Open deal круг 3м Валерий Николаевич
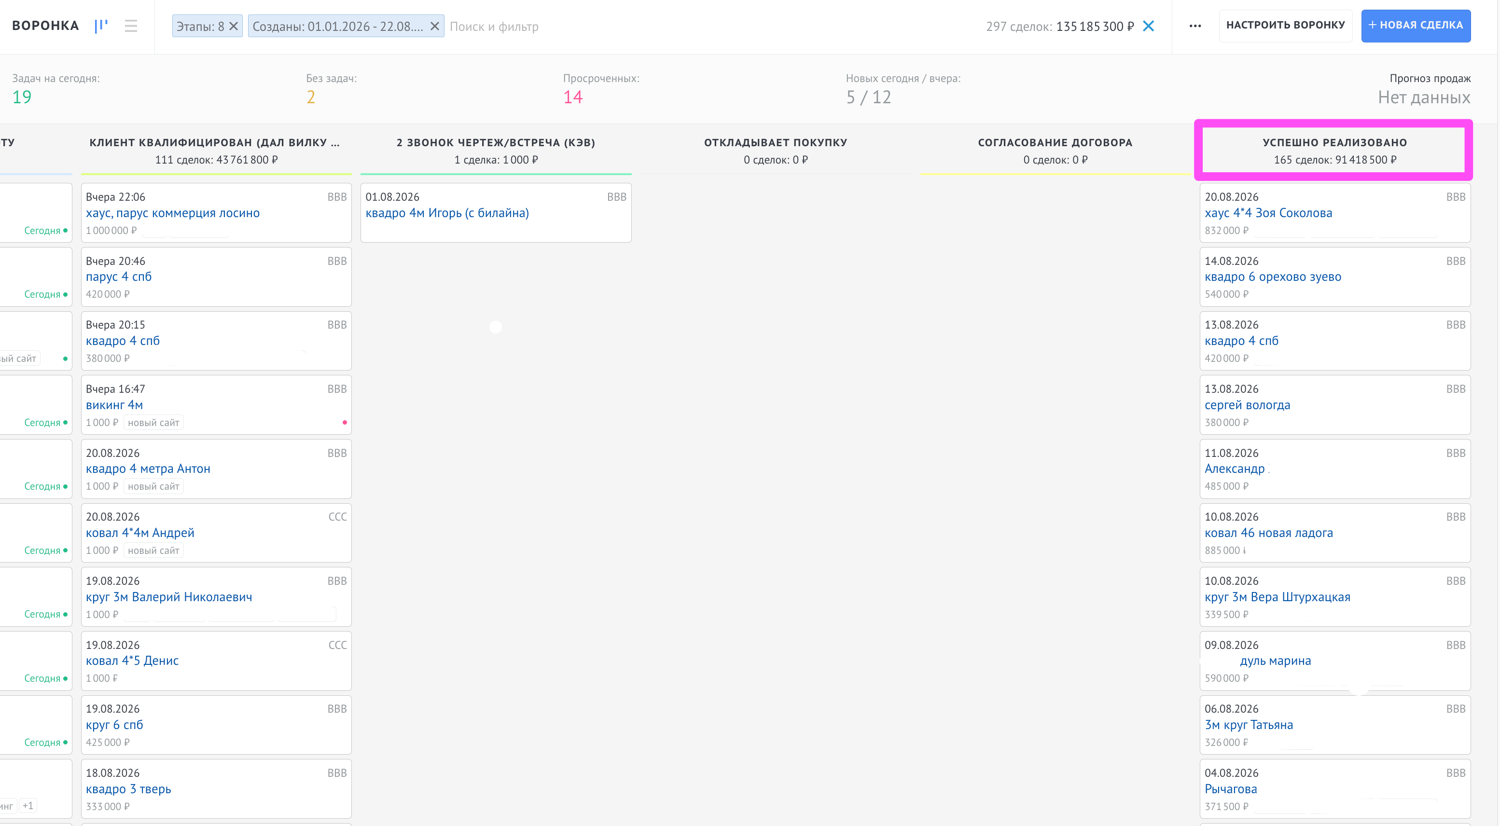The width and height of the screenshot is (1500, 826). click(169, 597)
